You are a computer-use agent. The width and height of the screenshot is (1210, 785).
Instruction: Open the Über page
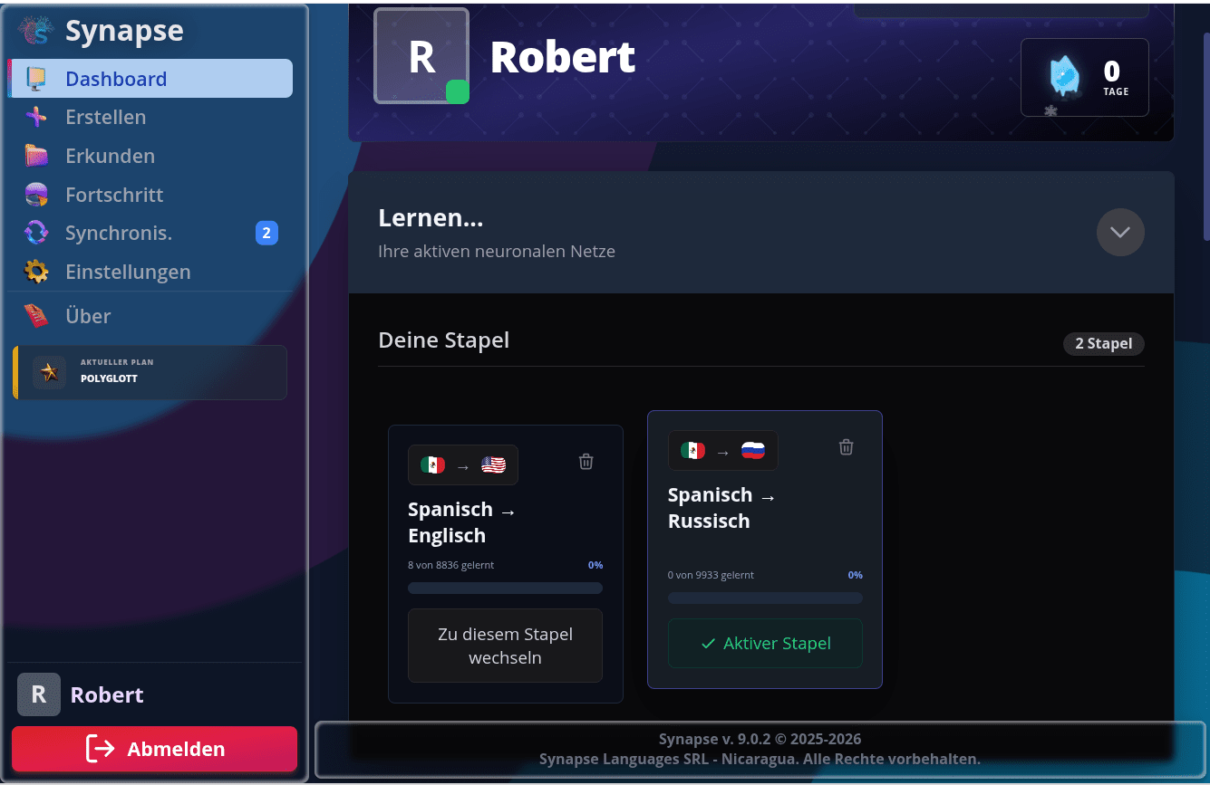pos(151,316)
